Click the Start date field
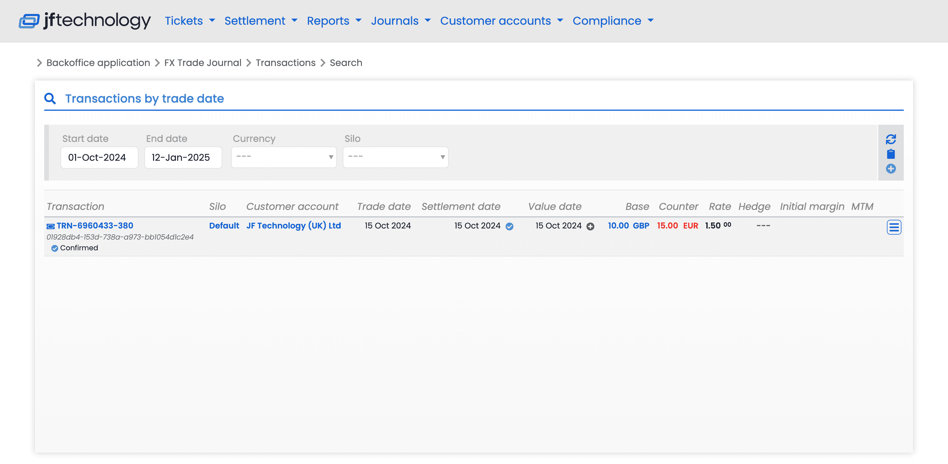948x464 pixels. [x=99, y=157]
